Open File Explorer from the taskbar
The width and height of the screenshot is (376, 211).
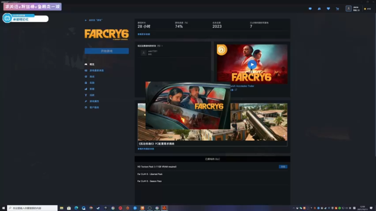[62, 208]
